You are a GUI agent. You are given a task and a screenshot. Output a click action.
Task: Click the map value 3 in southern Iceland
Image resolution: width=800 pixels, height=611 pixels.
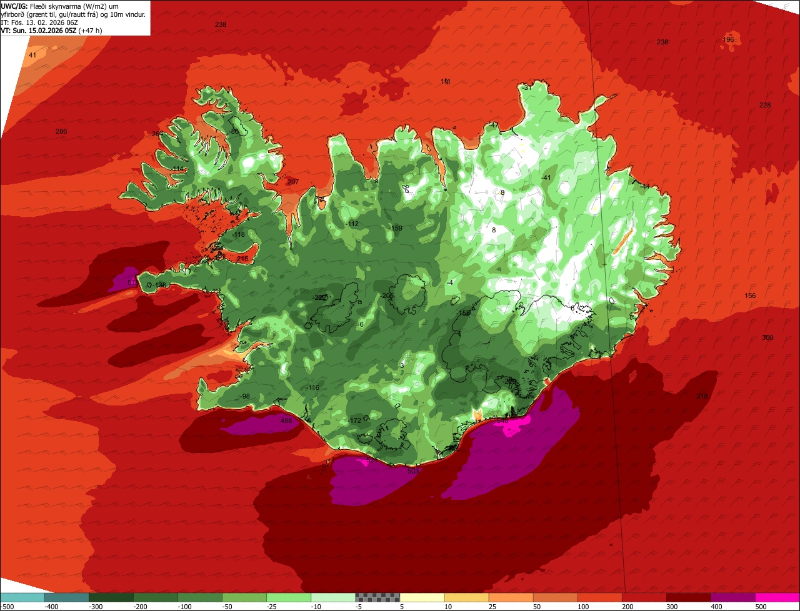402,365
